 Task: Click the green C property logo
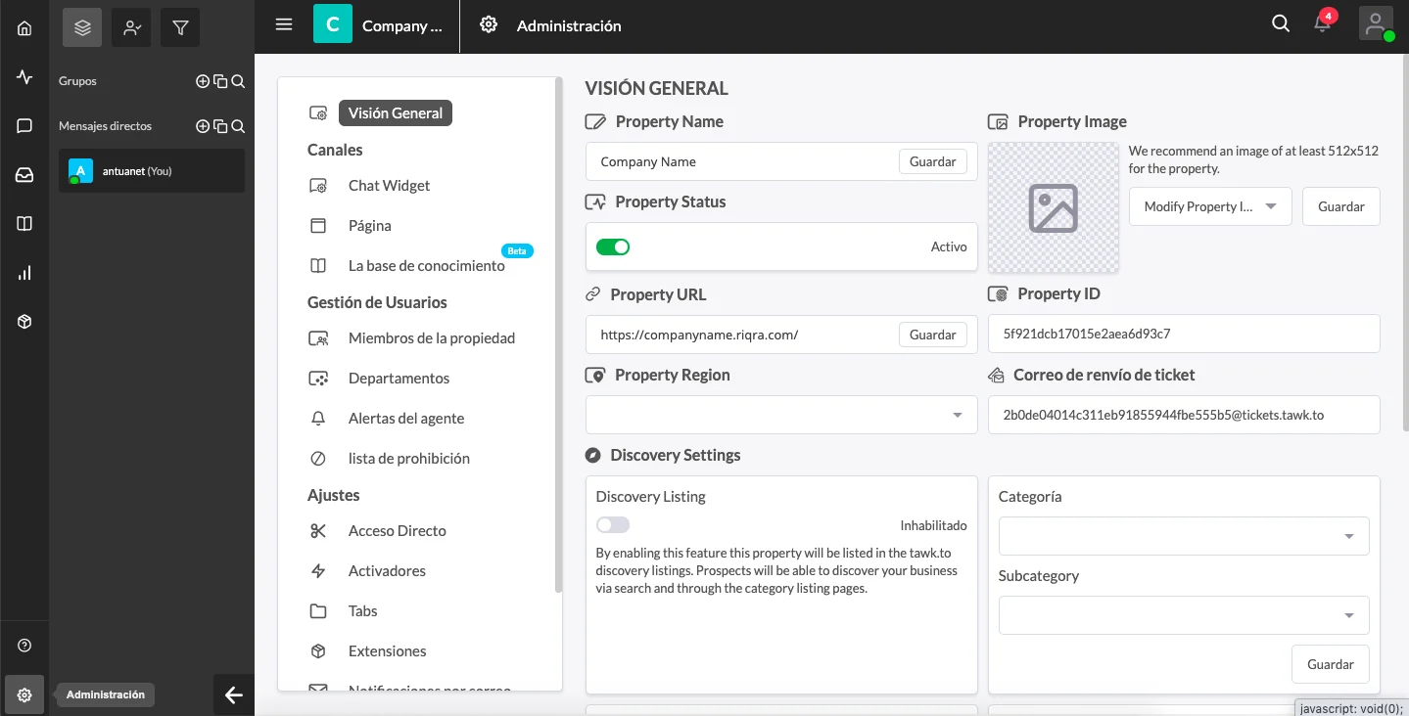click(333, 25)
